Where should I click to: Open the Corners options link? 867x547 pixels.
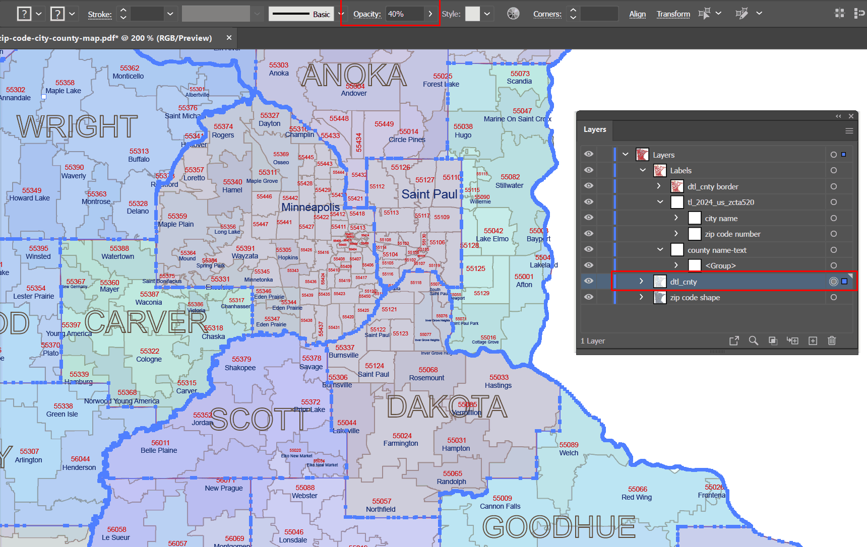tap(547, 14)
